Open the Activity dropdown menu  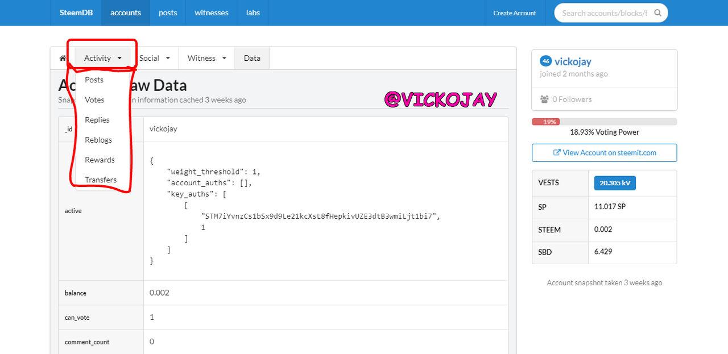click(103, 58)
